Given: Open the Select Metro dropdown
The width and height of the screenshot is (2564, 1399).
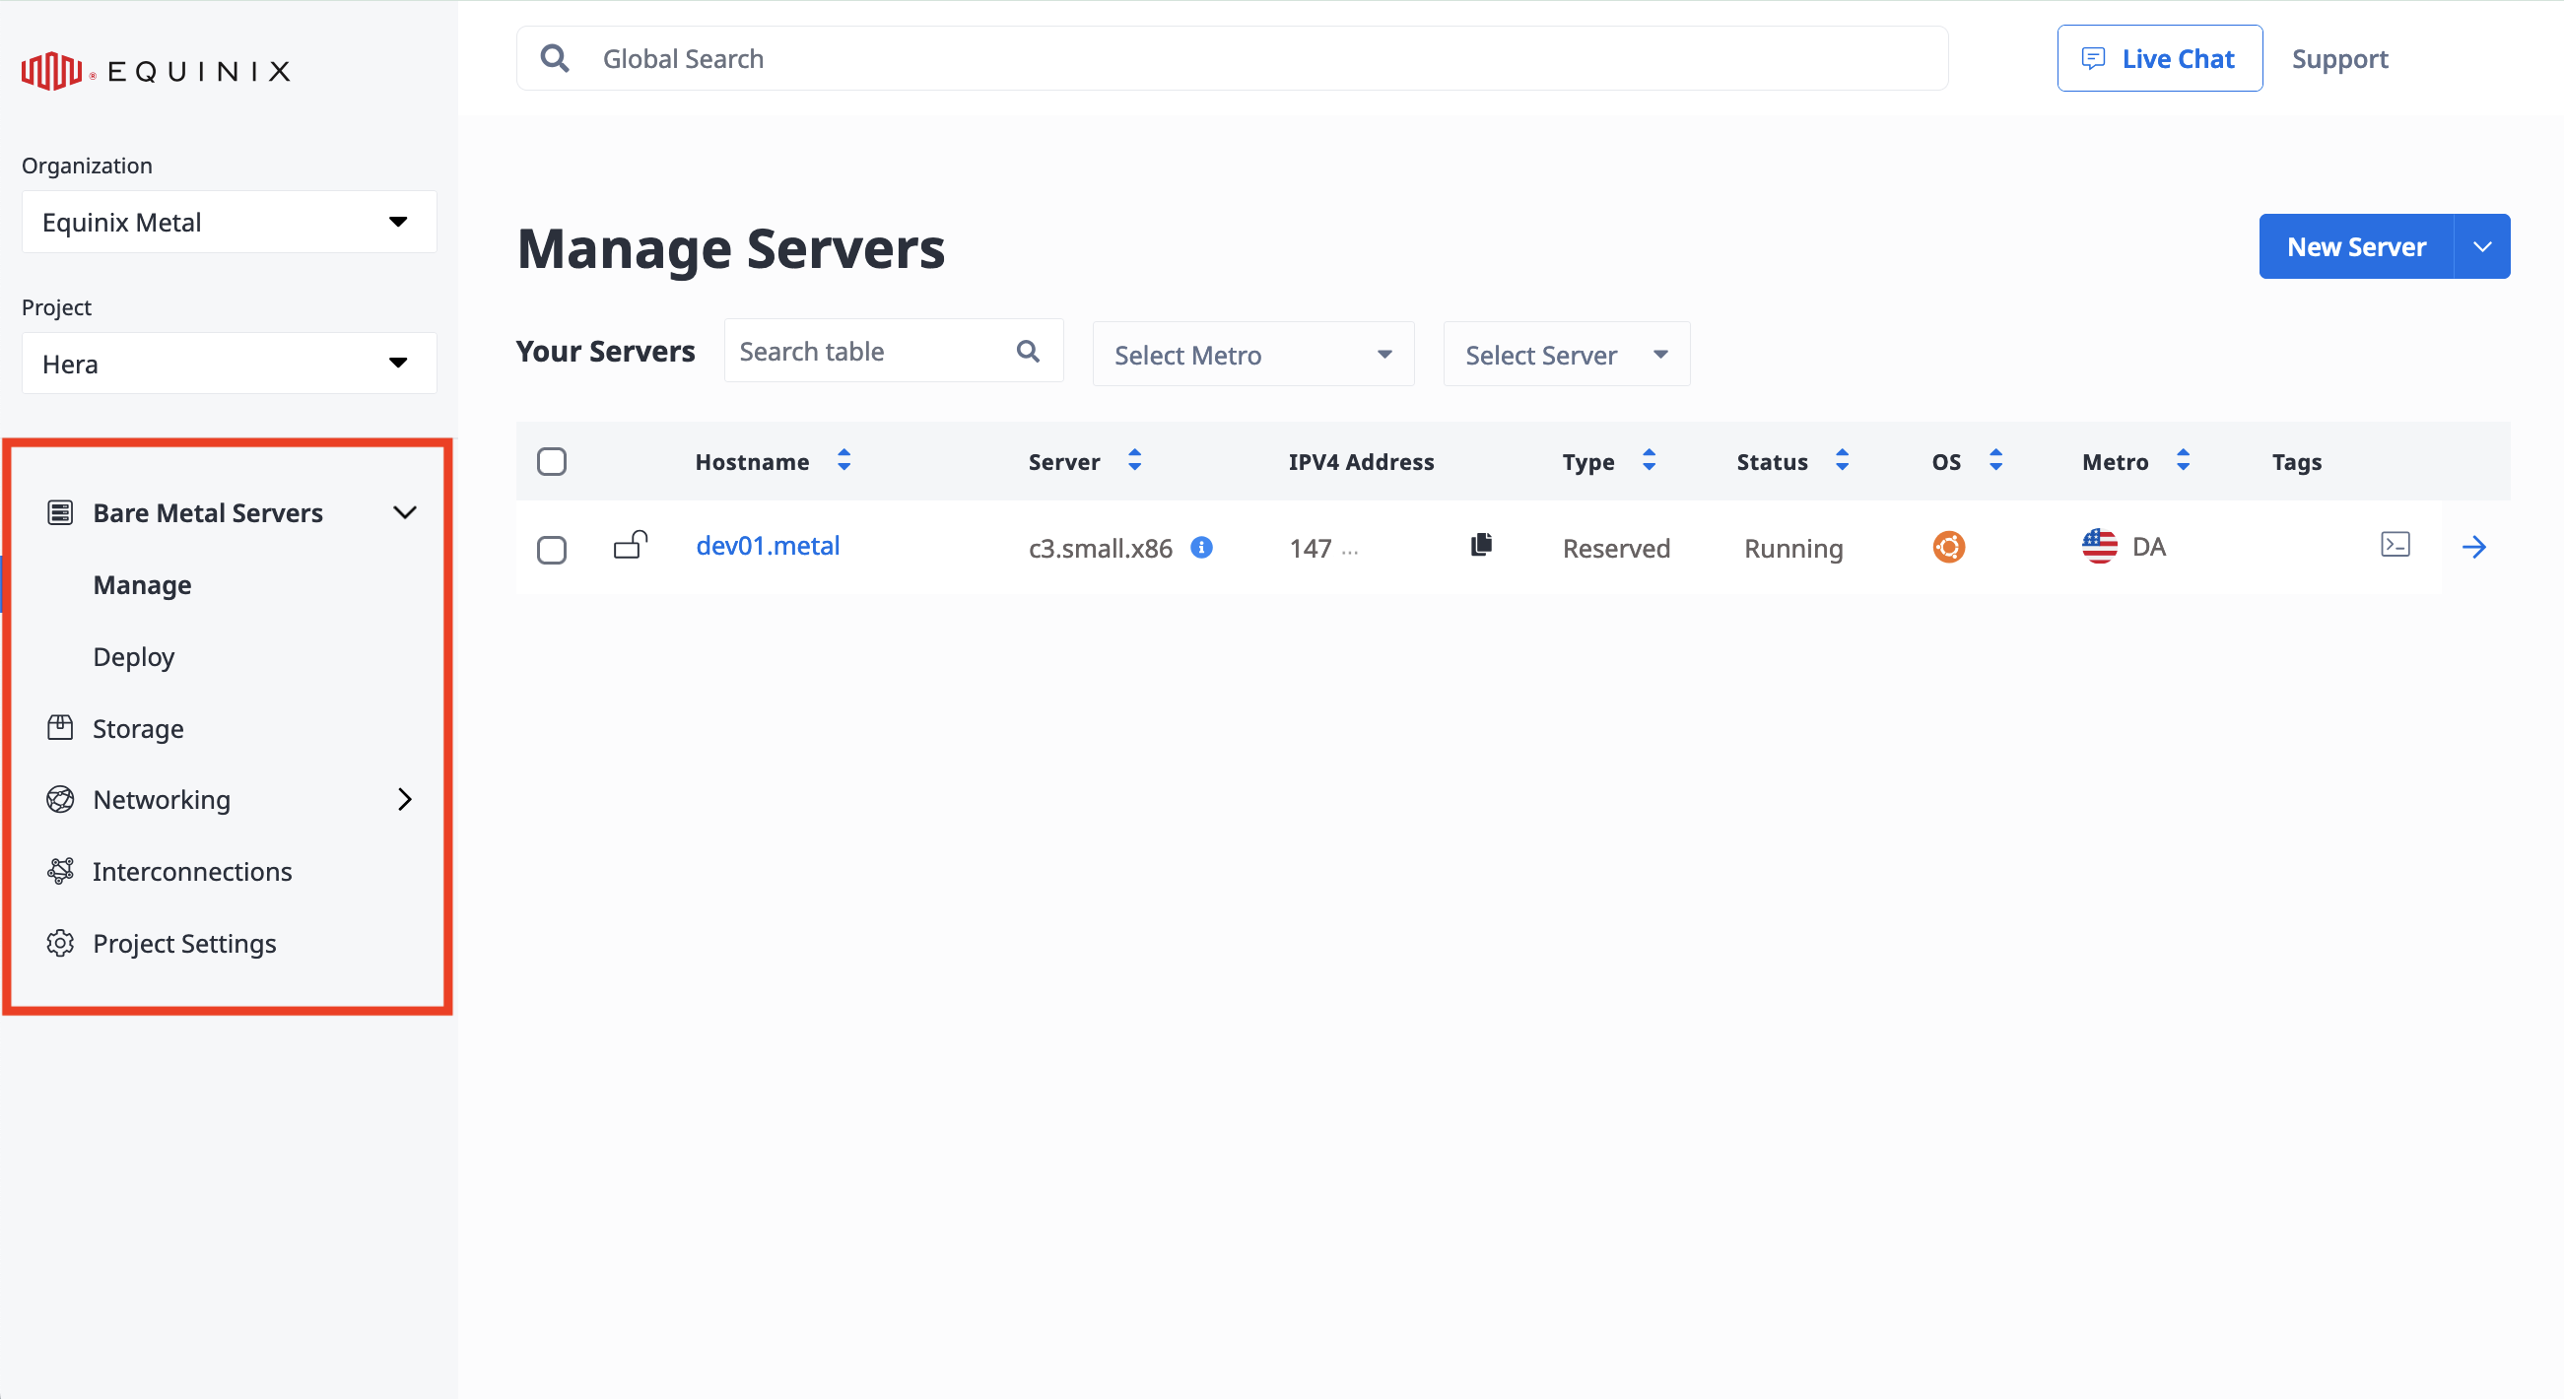Looking at the screenshot, I should coord(1253,355).
